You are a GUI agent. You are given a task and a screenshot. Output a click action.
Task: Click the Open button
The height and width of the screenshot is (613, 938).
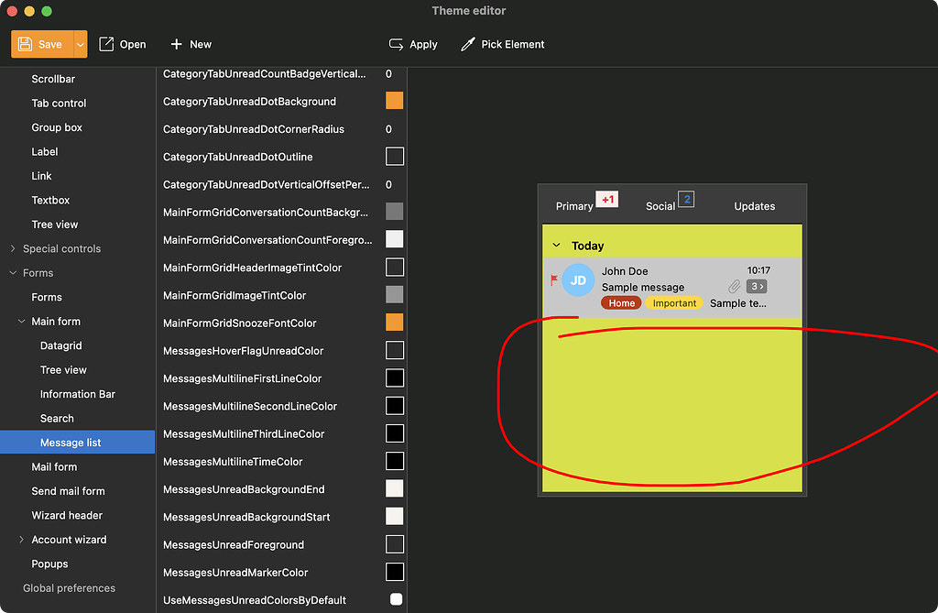(x=123, y=43)
